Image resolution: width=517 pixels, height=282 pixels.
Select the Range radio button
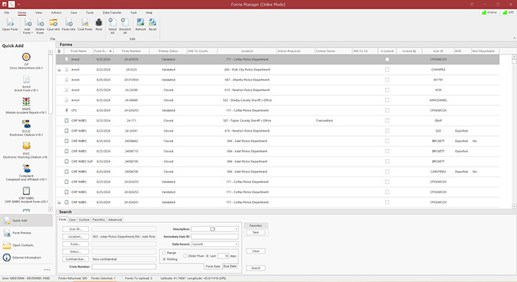(x=164, y=253)
